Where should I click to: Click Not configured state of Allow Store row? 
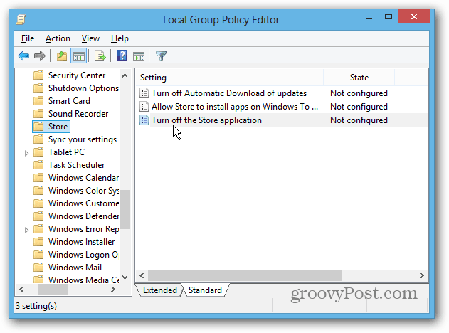click(359, 107)
